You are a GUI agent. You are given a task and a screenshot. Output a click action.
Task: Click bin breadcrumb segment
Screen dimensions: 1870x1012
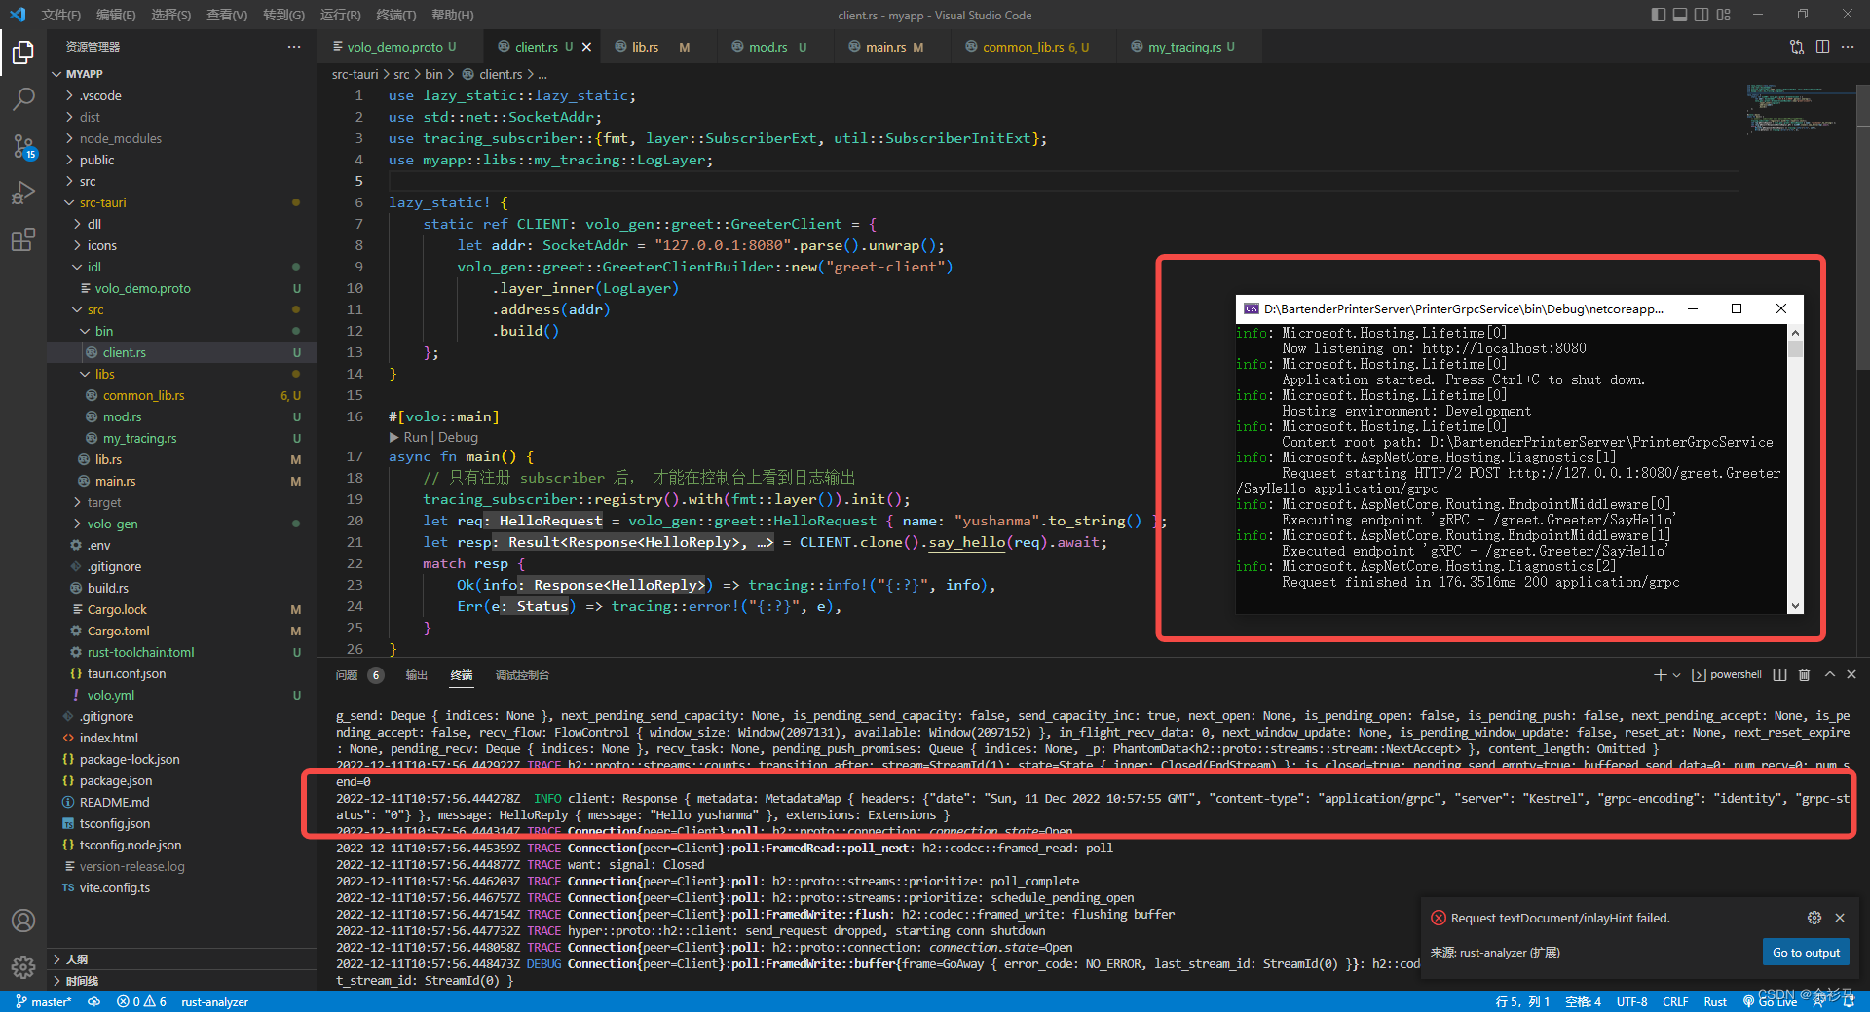[x=433, y=74]
